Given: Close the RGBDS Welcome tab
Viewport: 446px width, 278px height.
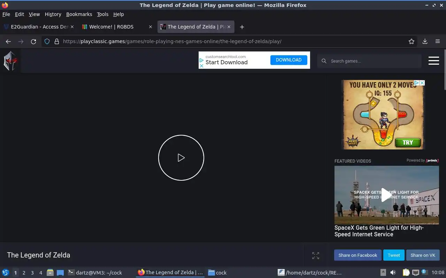Looking at the screenshot, I should 151,27.
